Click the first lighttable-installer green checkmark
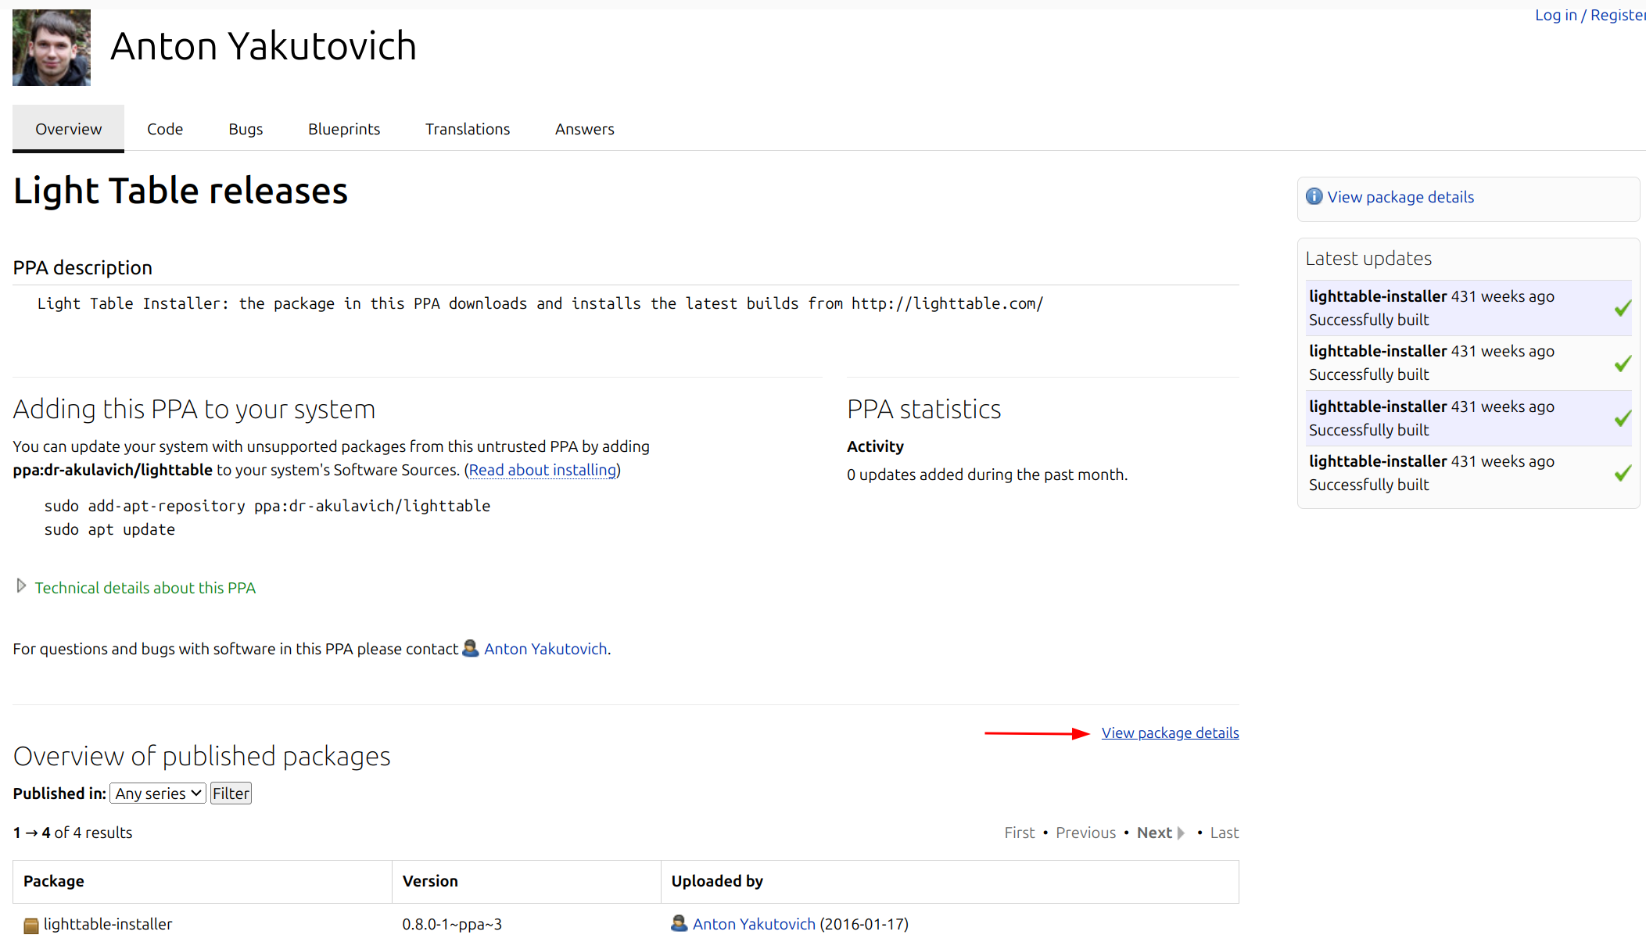This screenshot has width=1646, height=942. pyautogui.click(x=1623, y=308)
